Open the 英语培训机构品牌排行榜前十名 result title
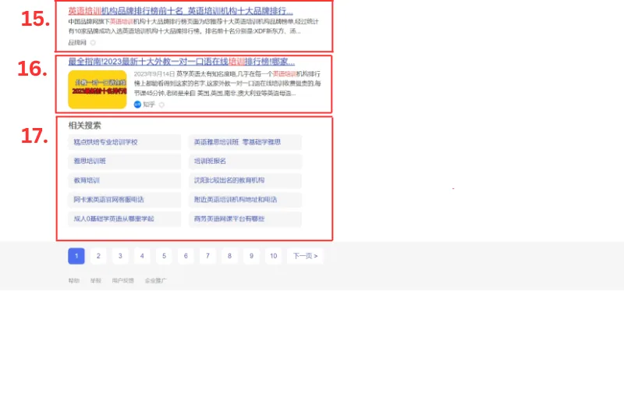 [x=180, y=11]
